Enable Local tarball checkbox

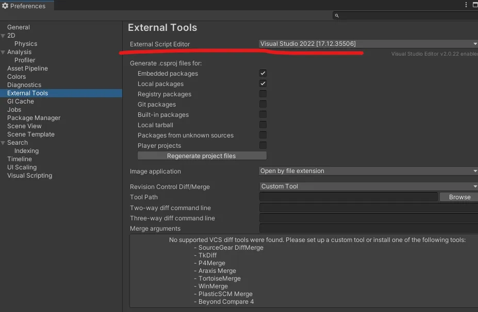[263, 125]
